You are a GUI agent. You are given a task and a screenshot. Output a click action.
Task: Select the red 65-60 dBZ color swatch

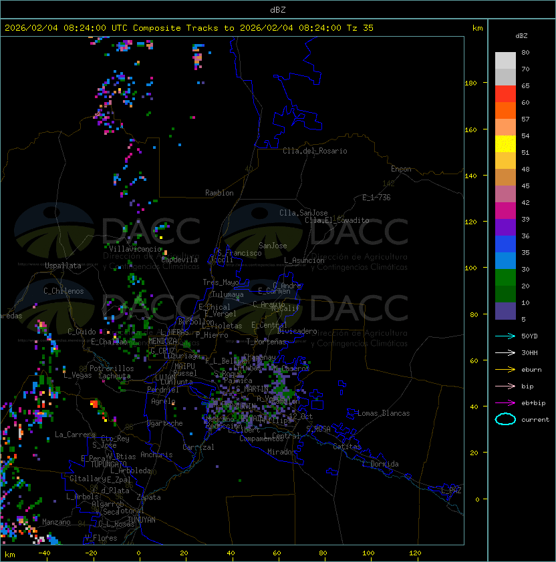click(x=505, y=94)
